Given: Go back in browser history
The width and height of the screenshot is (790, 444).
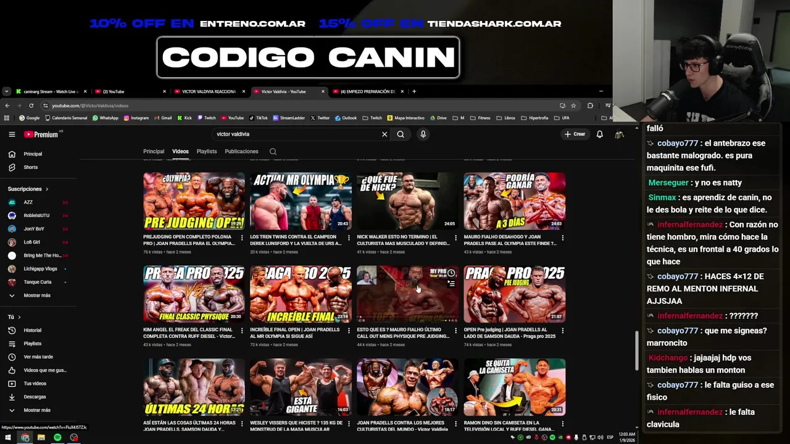Looking at the screenshot, I should tap(7, 105).
